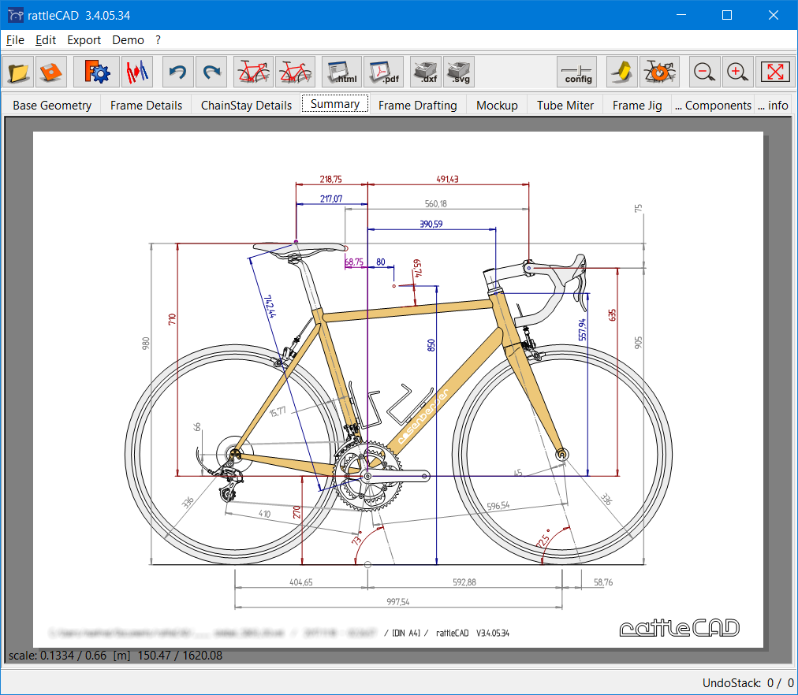Click the 404,65 rear-center dimension
Image resolution: width=798 pixels, height=695 pixels.
[x=300, y=582]
